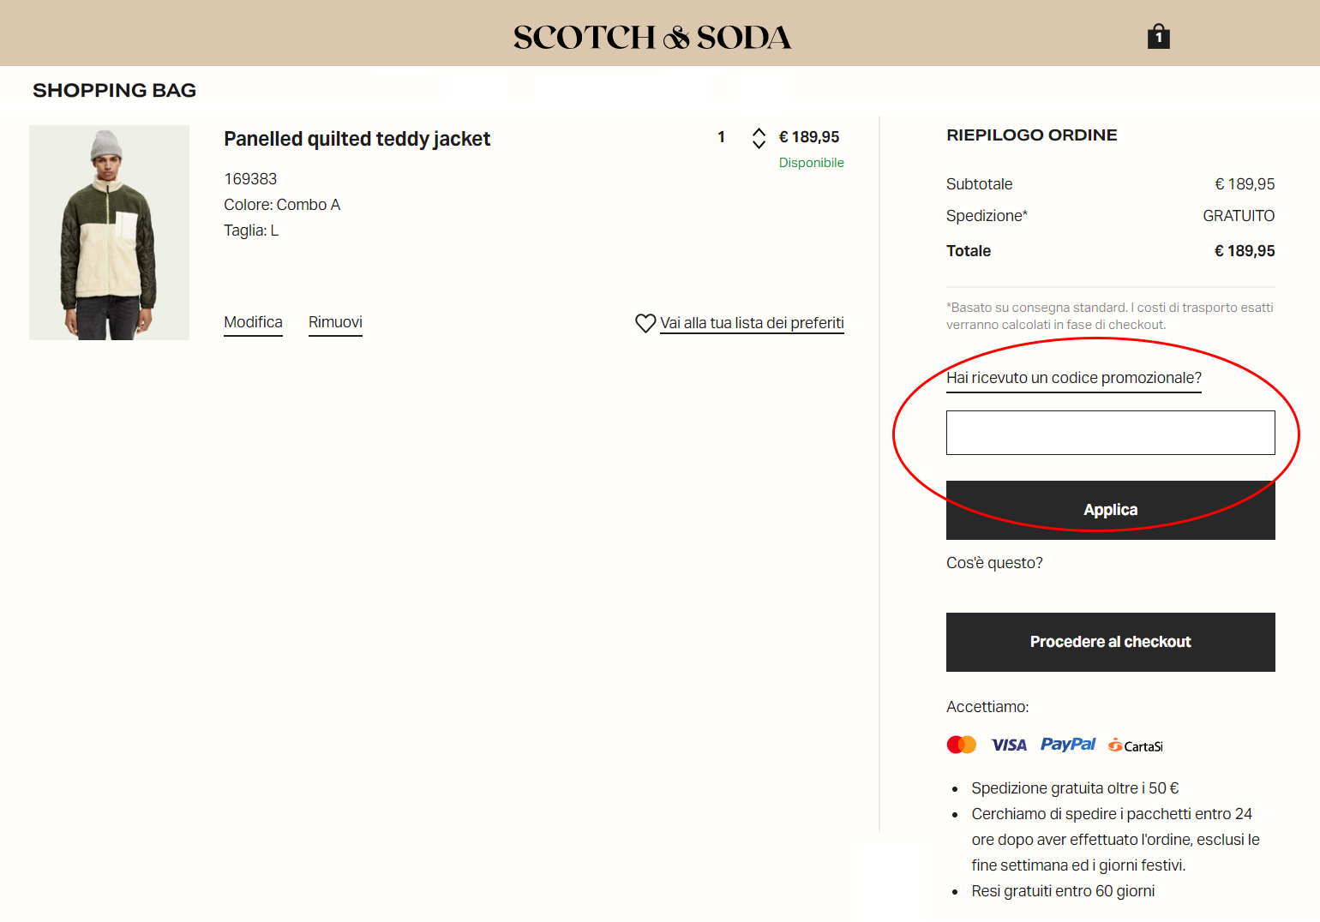Remove item via the Rimuovi link
Image resolution: width=1320 pixels, height=922 pixels.
tap(335, 322)
